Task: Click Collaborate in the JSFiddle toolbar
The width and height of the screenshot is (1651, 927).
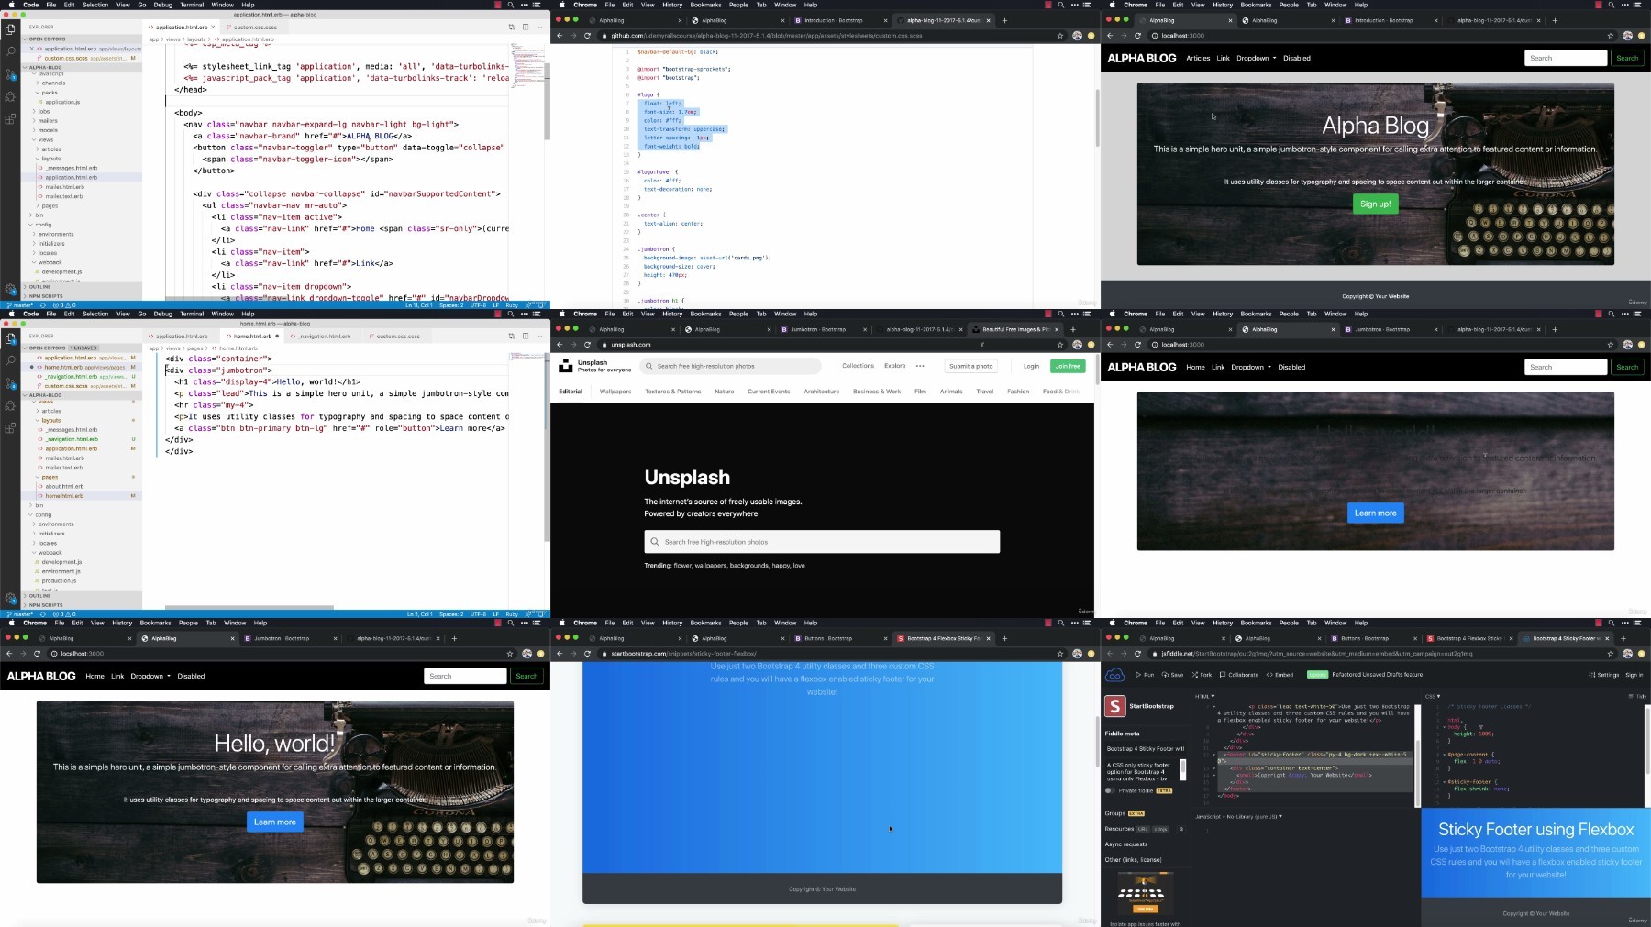Action: click(x=1238, y=675)
